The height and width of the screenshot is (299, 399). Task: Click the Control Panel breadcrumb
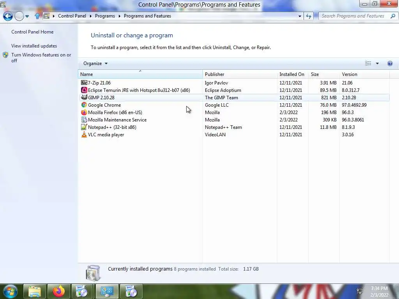click(x=72, y=16)
